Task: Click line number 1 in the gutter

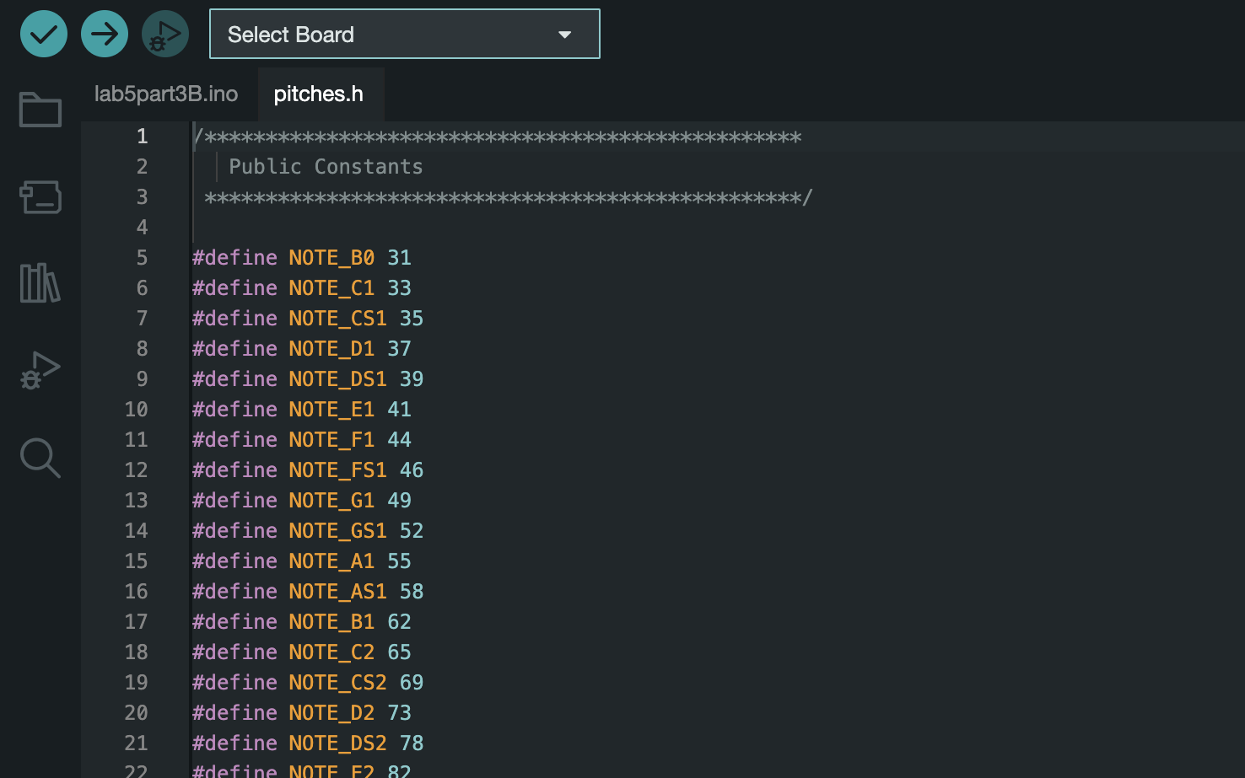Action: pos(142,137)
